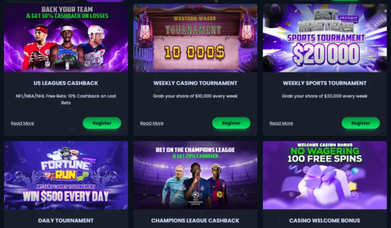This screenshot has width=391, height=228.
Task: Select the US LEAGUES CASHBACK title
Action: [x=66, y=83]
